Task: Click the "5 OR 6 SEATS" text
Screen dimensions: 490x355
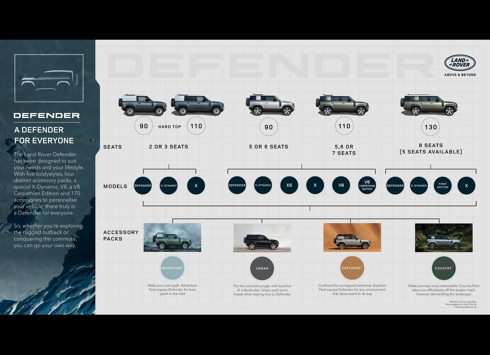Action: pyautogui.click(x=269, y=147)
